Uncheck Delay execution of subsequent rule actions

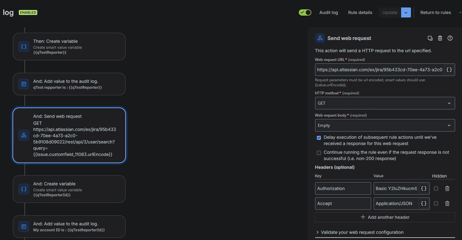(319, 138)
